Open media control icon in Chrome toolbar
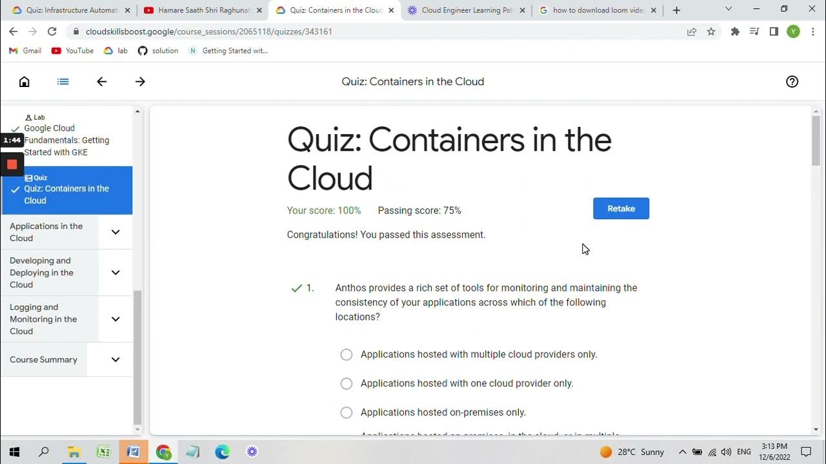Viewport: 826px width, 464px height. click(x=754, y=32)
